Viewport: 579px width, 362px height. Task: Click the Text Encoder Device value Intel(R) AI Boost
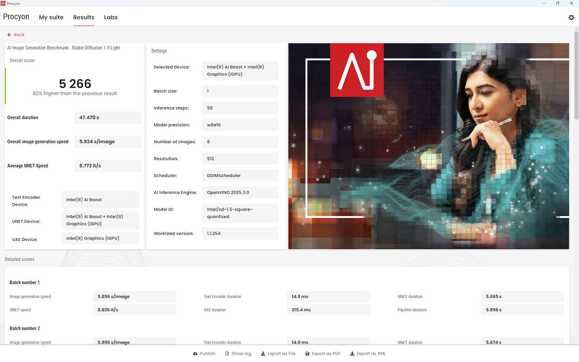100,200
